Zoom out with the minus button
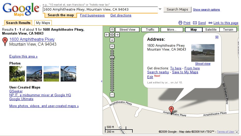 112,95
